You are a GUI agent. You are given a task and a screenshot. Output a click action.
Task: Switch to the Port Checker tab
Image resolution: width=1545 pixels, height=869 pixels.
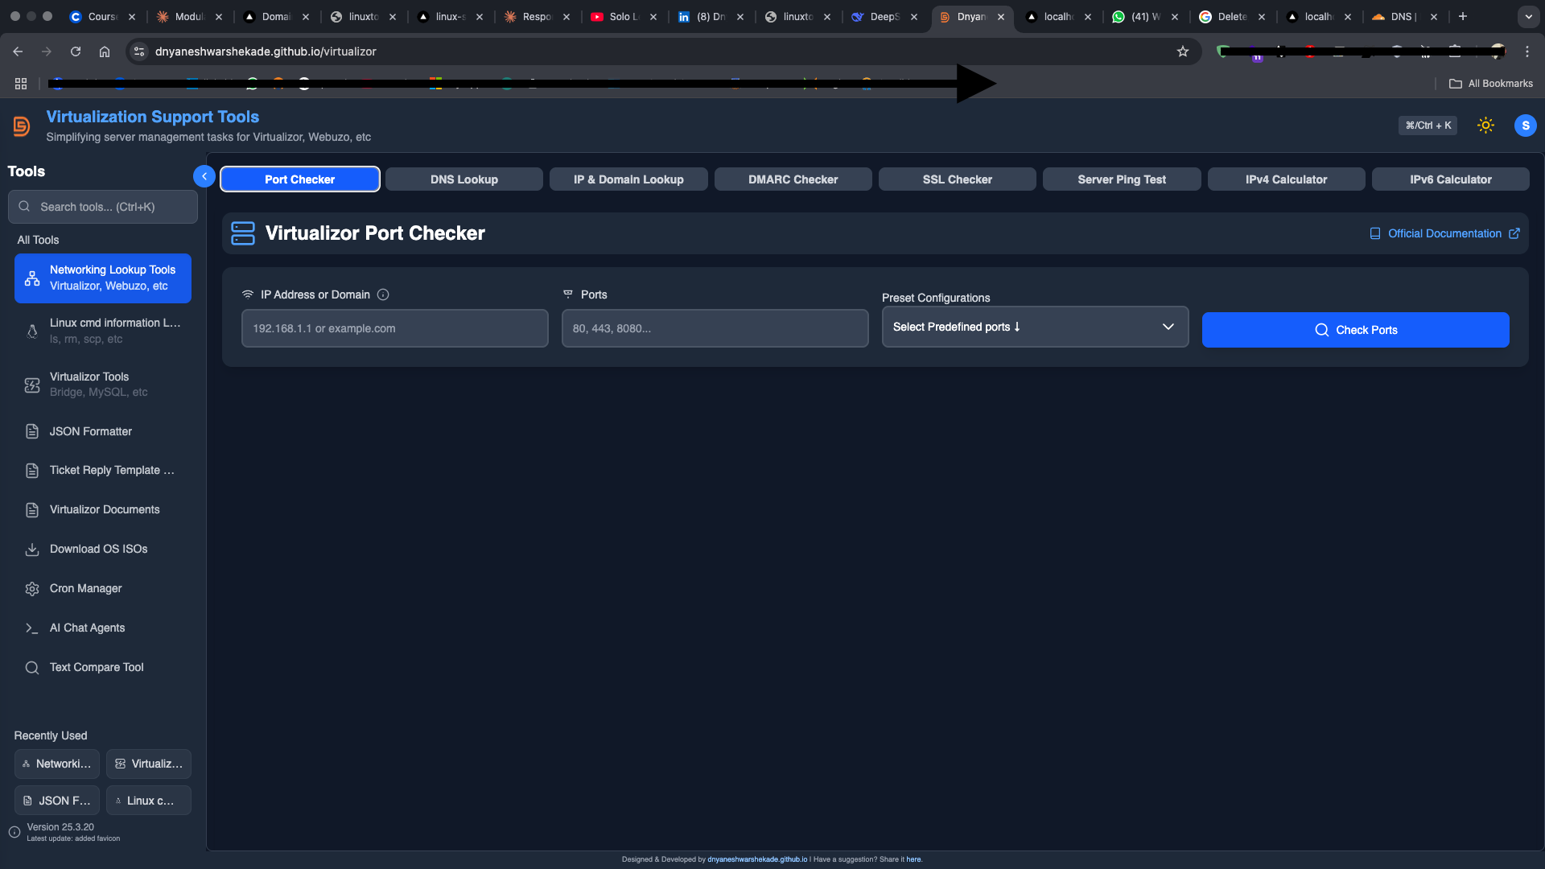300,179
